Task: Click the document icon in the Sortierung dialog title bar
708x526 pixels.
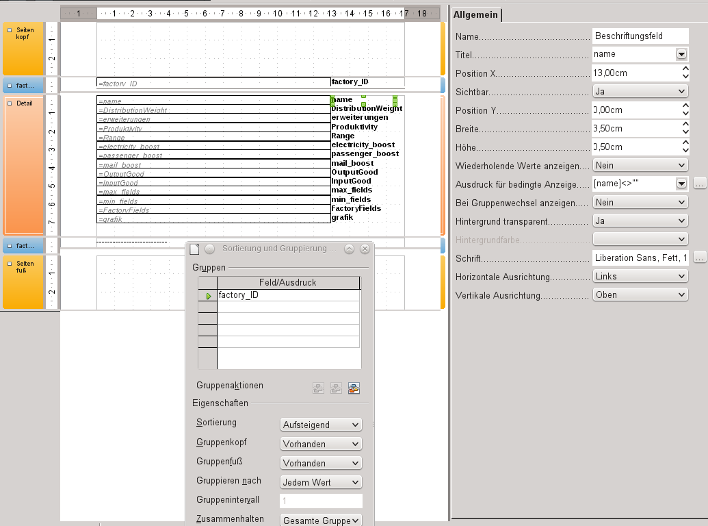Action: point(194,249)
